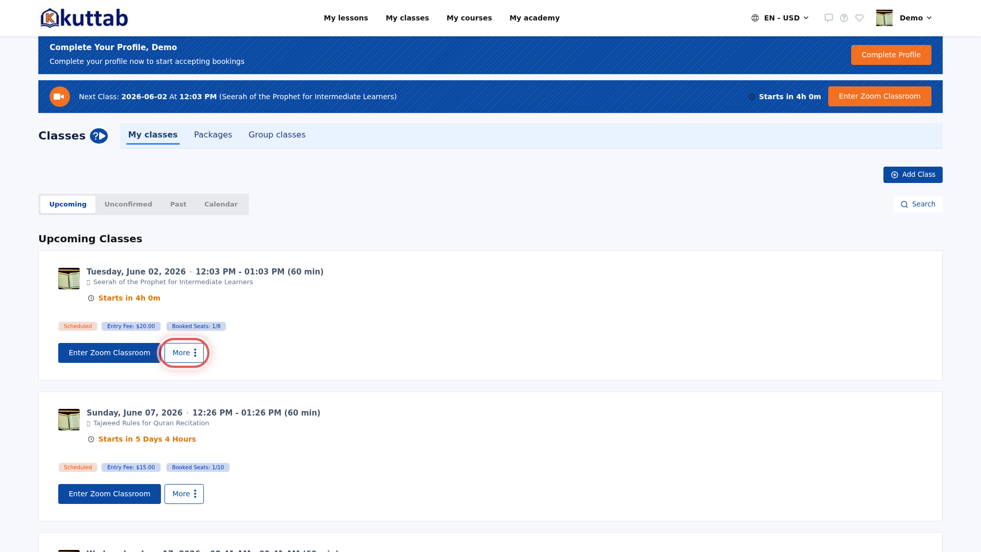Expand the EN - USD language currency dropdown
The height and width of the screenshot is (552, 981).
pos(780,18)
